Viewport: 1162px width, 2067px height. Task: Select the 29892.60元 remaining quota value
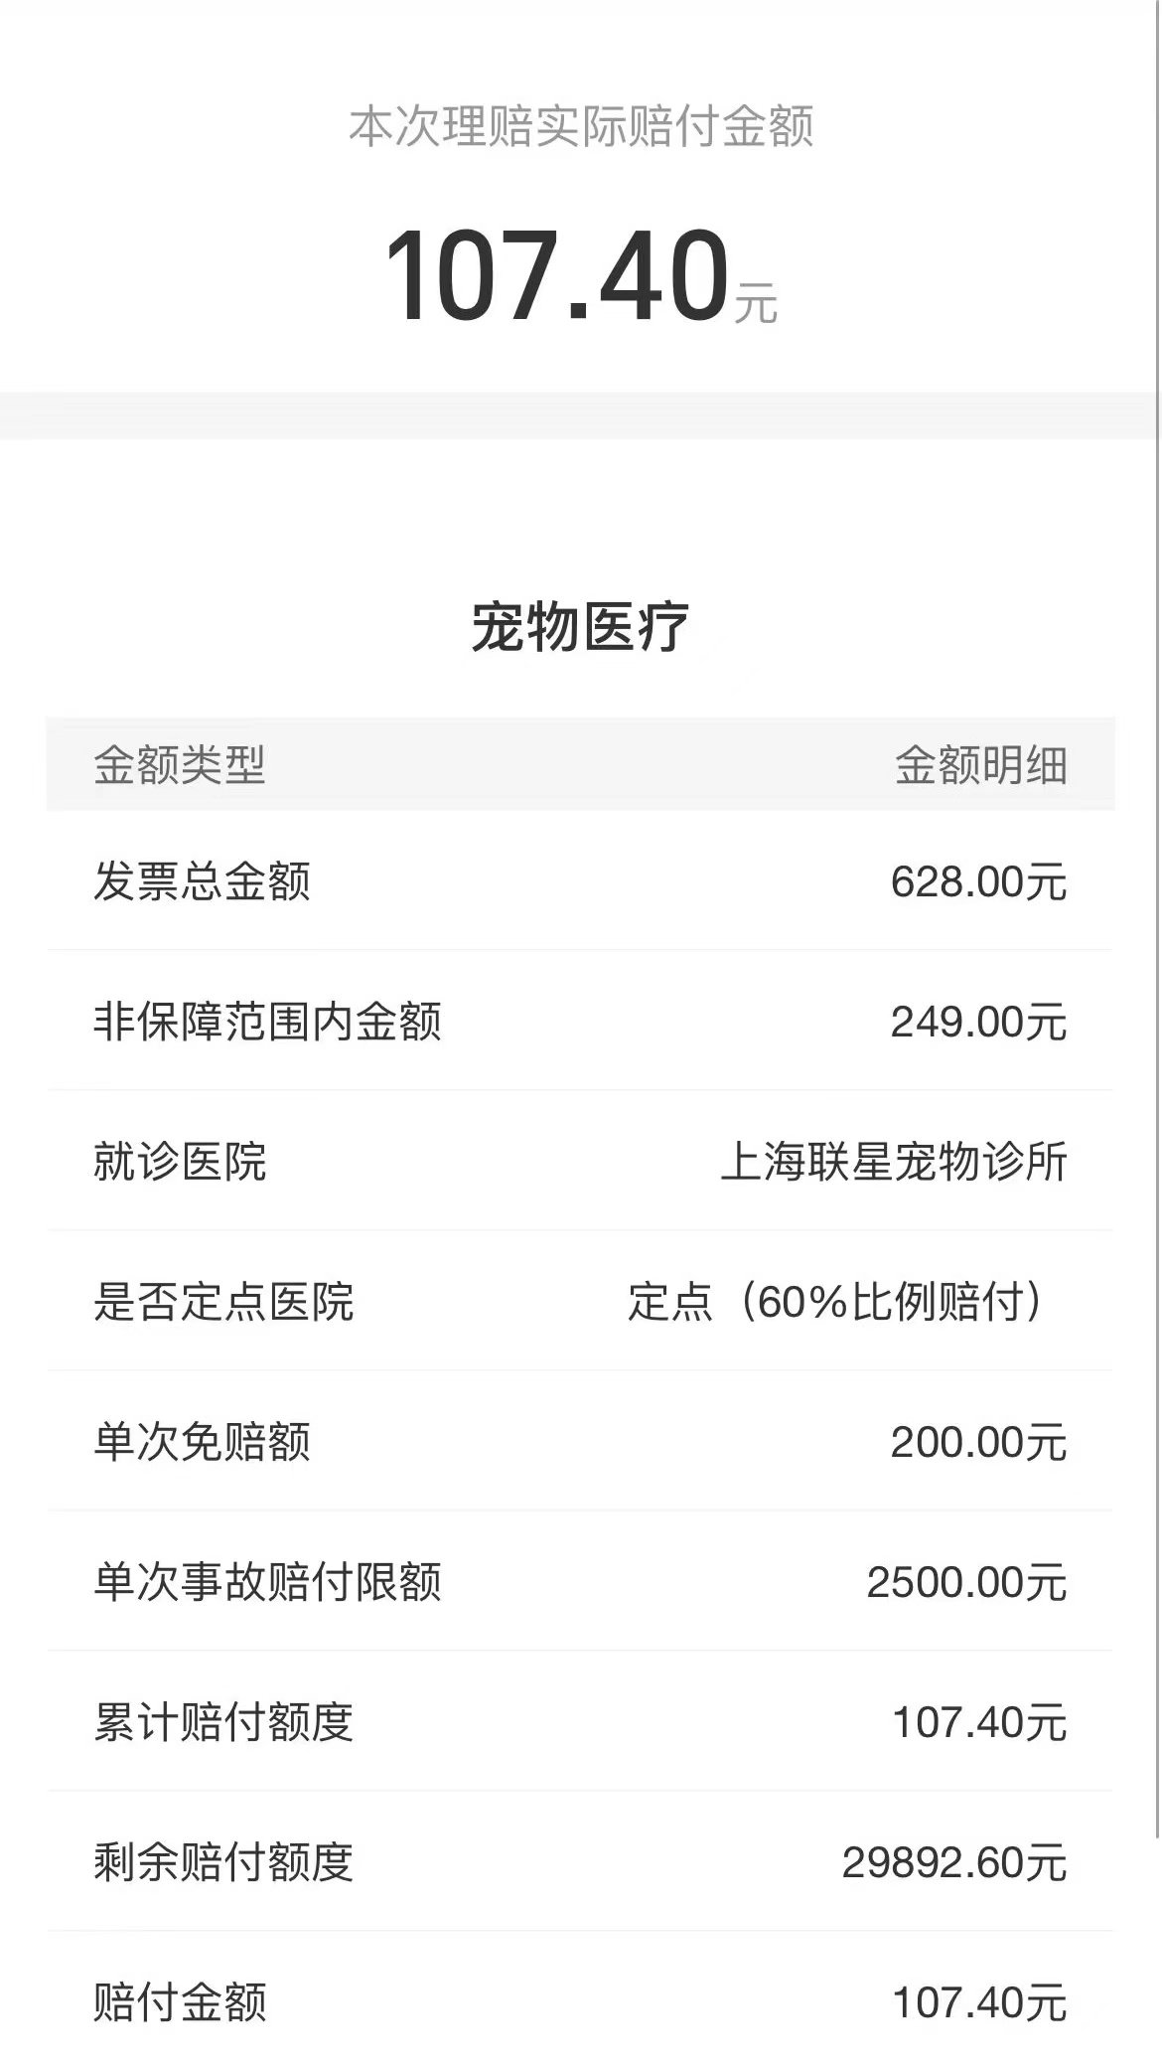(x=954, y=1862)
